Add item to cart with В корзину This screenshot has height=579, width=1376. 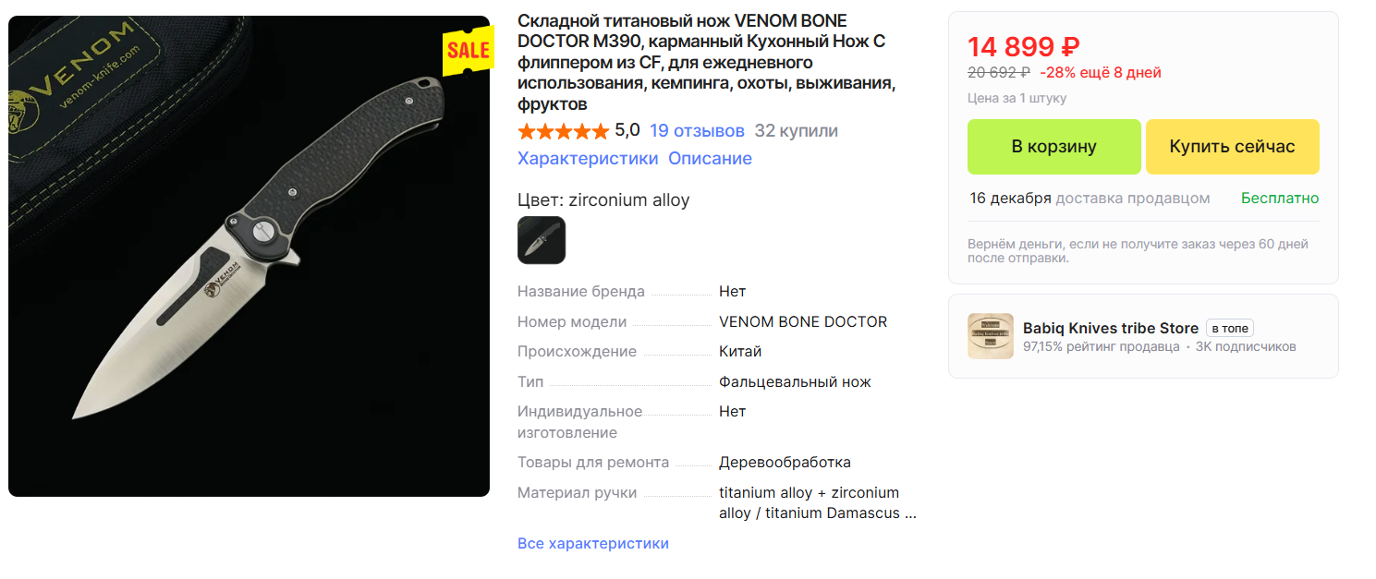1053,147
